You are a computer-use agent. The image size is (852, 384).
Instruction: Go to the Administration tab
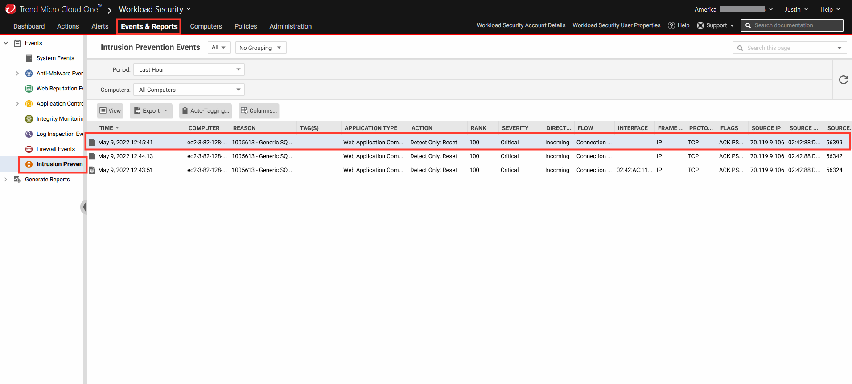click(x=291, y=26)
